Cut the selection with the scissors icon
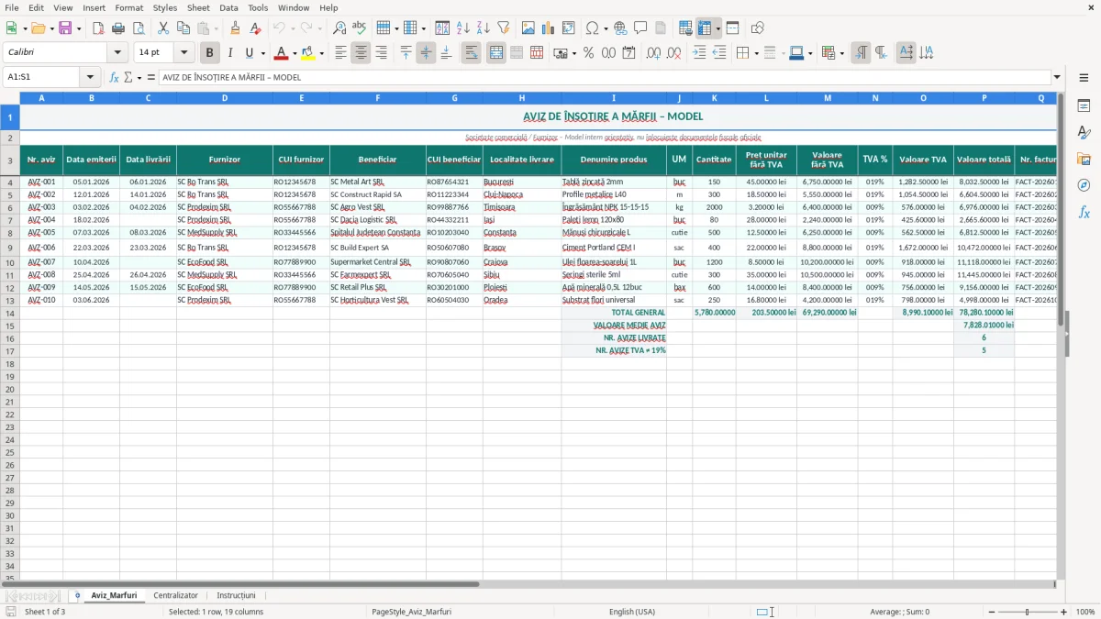This screenshot has width=1101, height=619. pyautogui.click(x=162, y=28)
